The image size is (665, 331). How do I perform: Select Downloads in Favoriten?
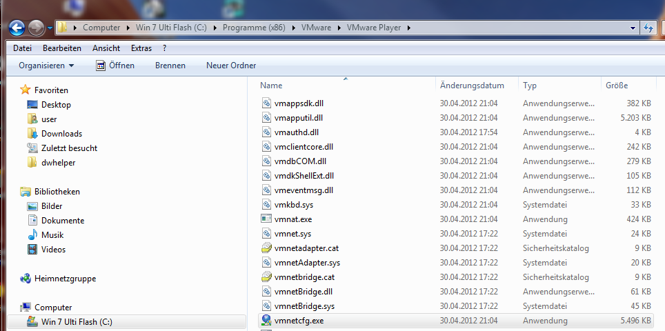61,134
